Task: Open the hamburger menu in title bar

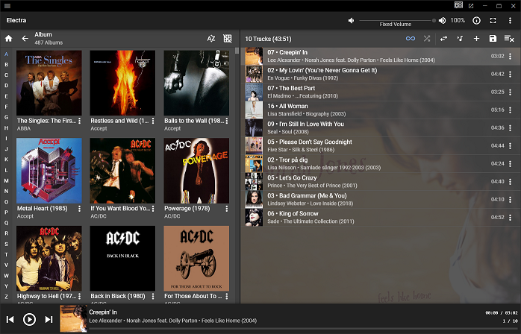Action: click(x=7, y=6)
